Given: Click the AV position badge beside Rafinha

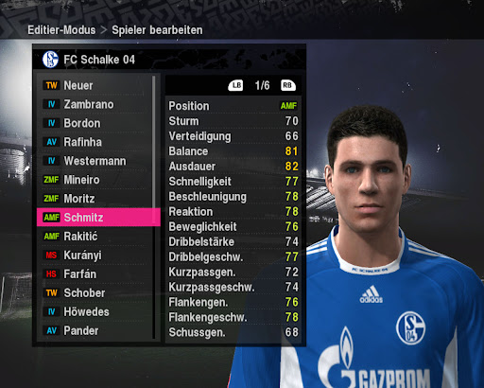Looking at the screenshot, I should 51,142.
